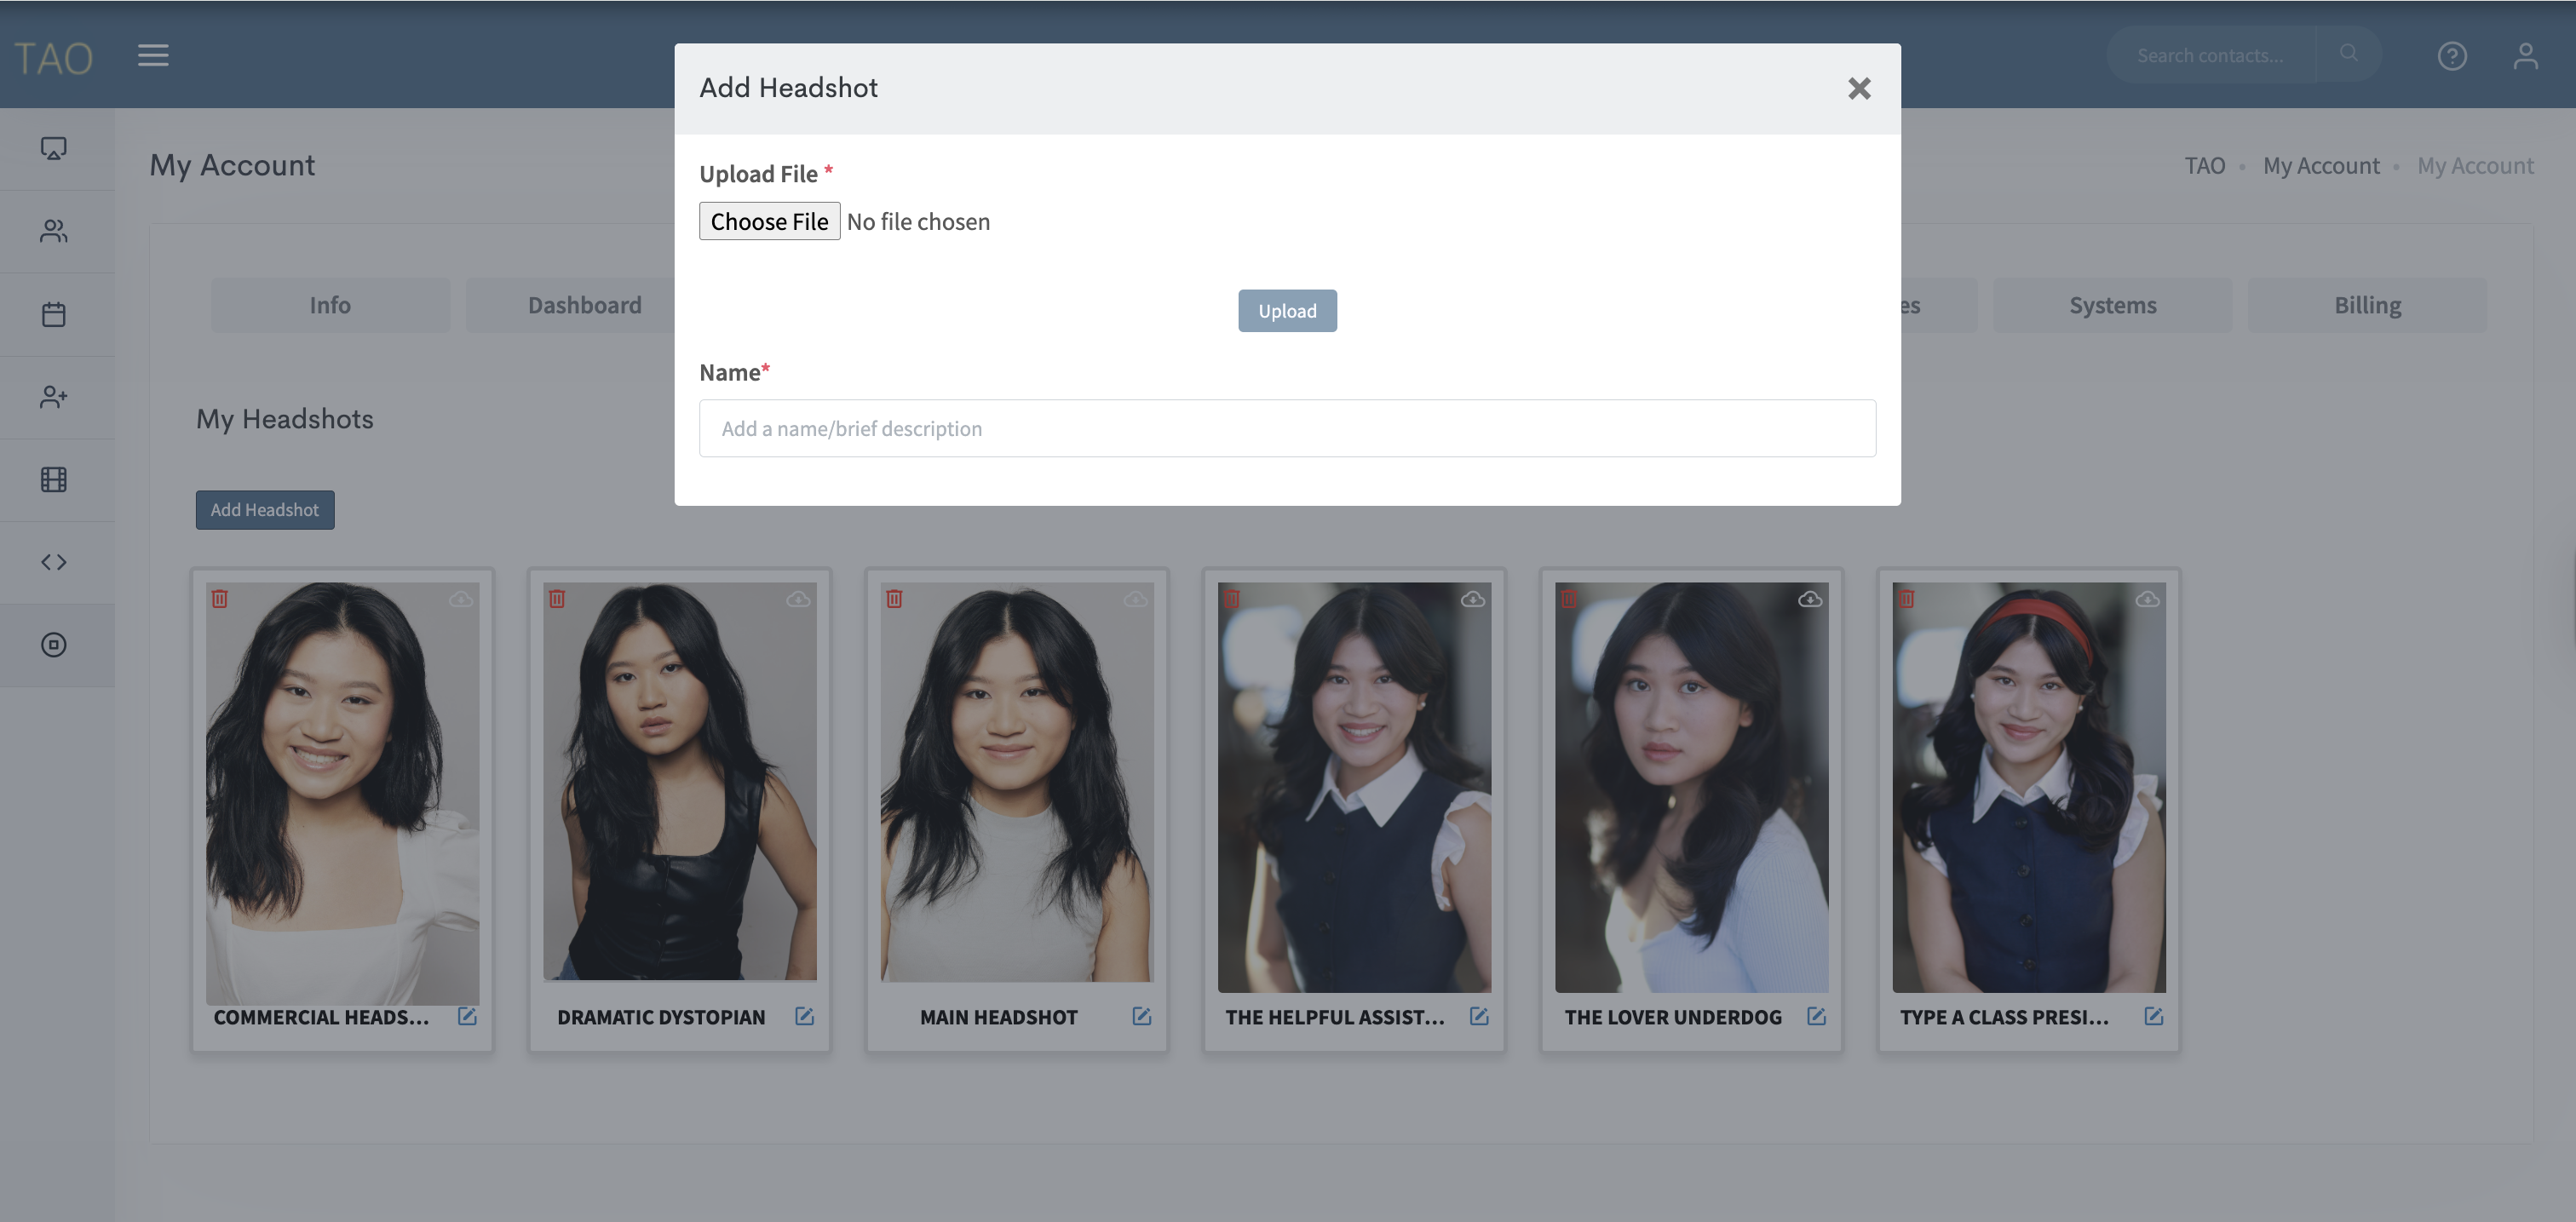Delete the Commercial Headshot image
The height and width of the screenshot is (1222, 2576).
click(x=220, y=599)
